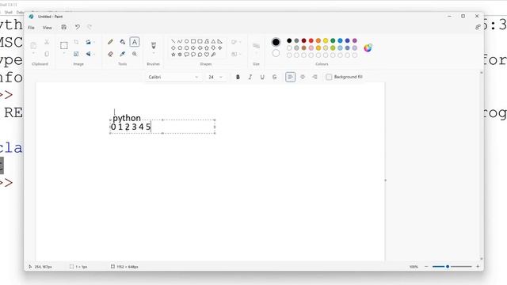Toggle Strikethrough text formatting

(x=275, y=77)
